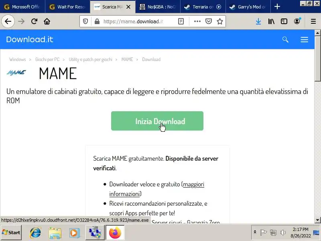Open Action Center flag icon
321x241 pixels.
pos(263,232)
